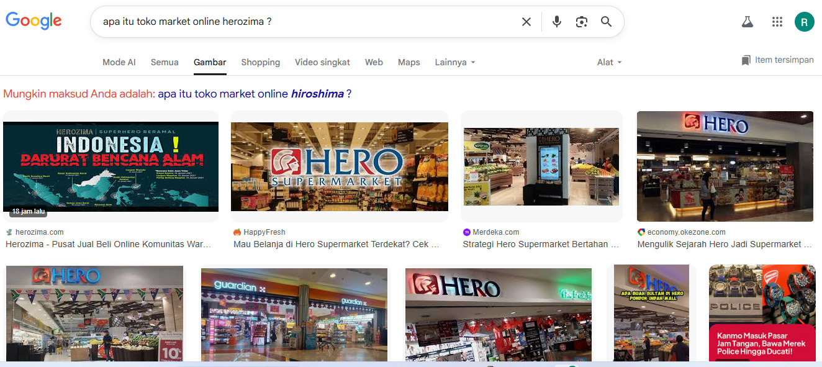Open the economy.okezone.com Hero storefront image

pos(725,166)
